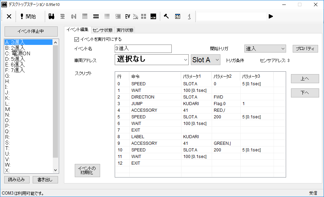
Task: Open the locomotive control icon
Action: (51, 16)
